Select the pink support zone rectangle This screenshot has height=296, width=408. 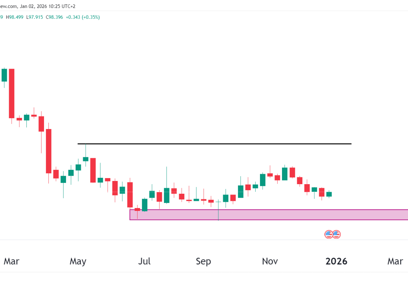[x=268, y=215]
